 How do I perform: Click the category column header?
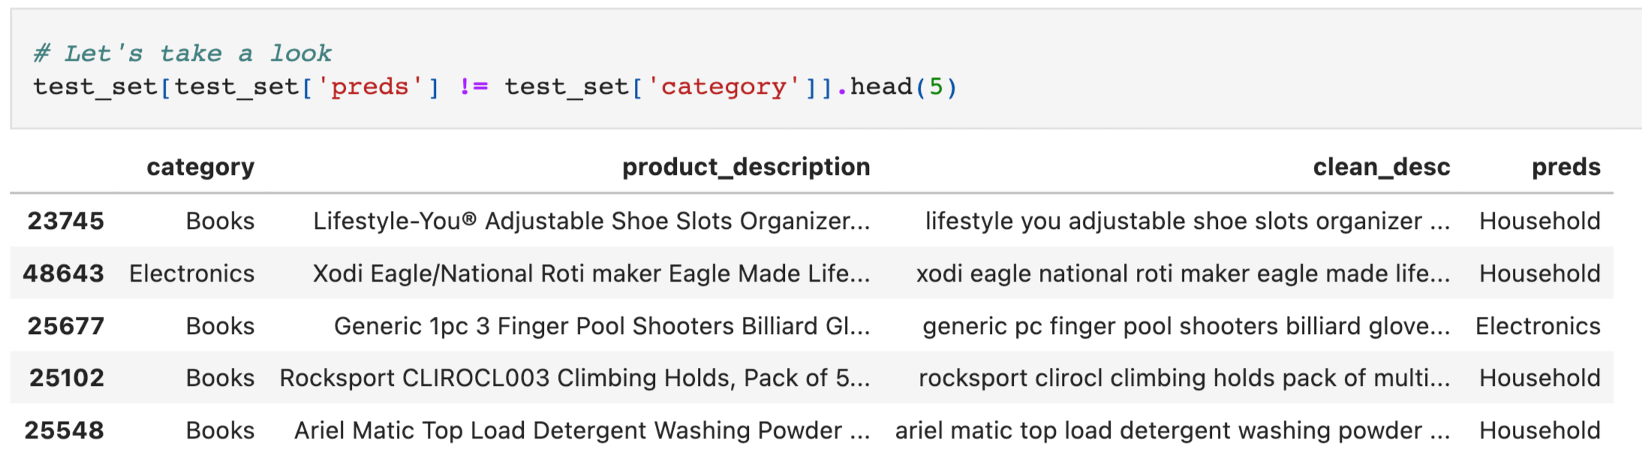pyautogui.click(x=200, y=167)
